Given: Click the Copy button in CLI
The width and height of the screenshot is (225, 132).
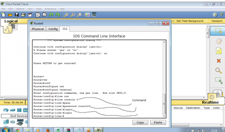Looking at the screenshot, I should [140, 122].
